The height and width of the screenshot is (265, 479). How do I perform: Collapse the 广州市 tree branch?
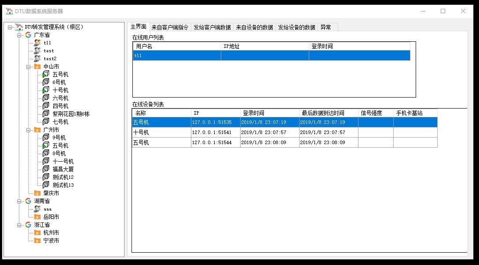(28, 130)
